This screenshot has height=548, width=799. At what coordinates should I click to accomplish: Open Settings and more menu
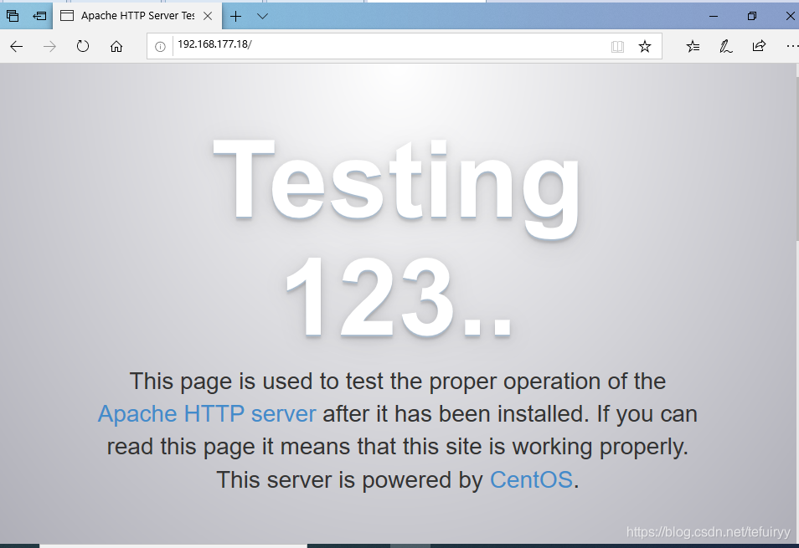(x=791, y=47)
